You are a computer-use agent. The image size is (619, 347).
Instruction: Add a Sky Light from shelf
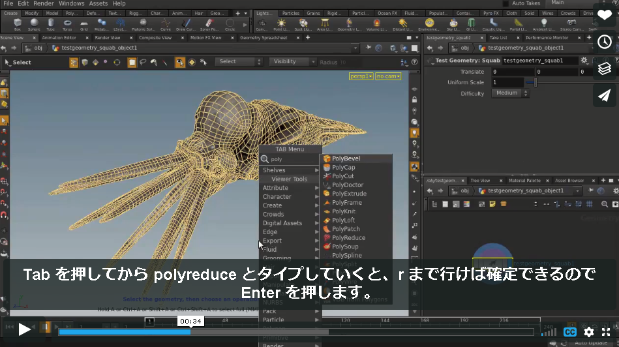(453, 25)
